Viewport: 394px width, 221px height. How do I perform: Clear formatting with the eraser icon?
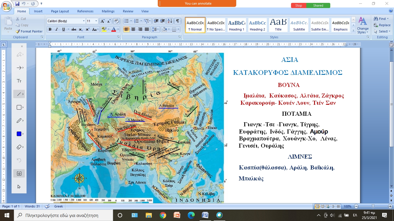[x=117, y=21]
